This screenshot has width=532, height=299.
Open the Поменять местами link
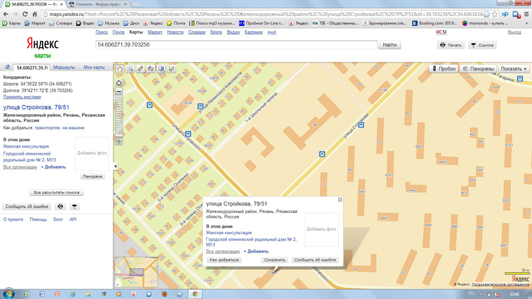click(22, 97)
